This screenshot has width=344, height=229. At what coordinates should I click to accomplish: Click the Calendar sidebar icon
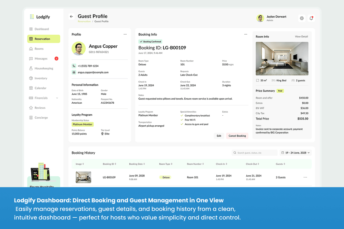point(31,88)
